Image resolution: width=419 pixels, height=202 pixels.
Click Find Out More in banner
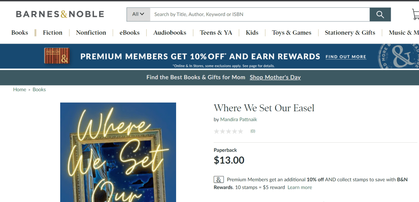[x=346, y=57]
